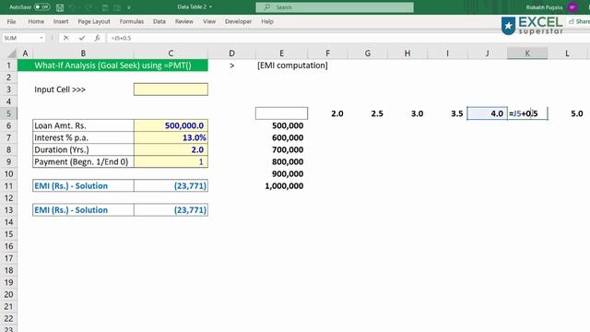The image size is (590, 332).
Task: Click the 900,000 cell in column E
Action: 281,173
